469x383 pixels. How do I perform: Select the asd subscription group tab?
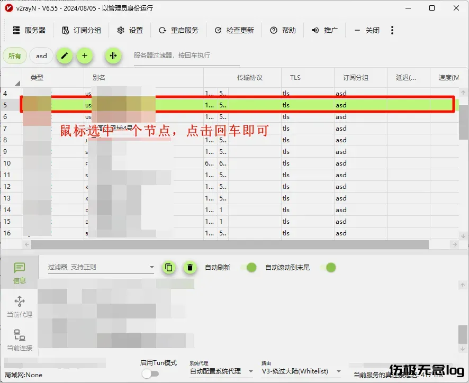tap(41, 56)
